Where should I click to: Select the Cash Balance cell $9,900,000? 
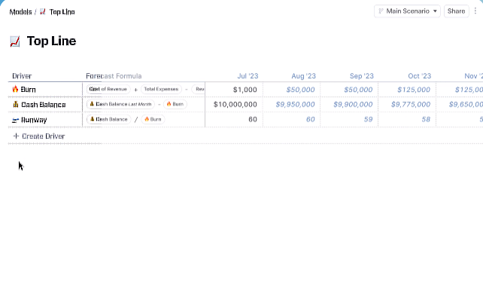pos(349,104)
